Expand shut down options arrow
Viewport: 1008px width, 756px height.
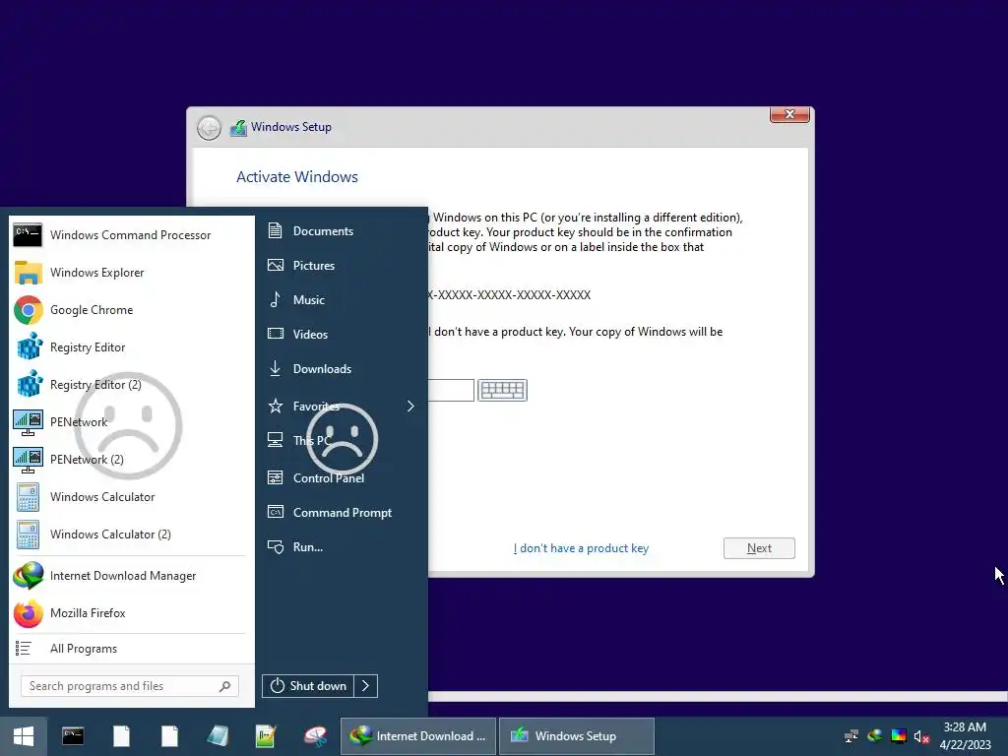[366, 686]
